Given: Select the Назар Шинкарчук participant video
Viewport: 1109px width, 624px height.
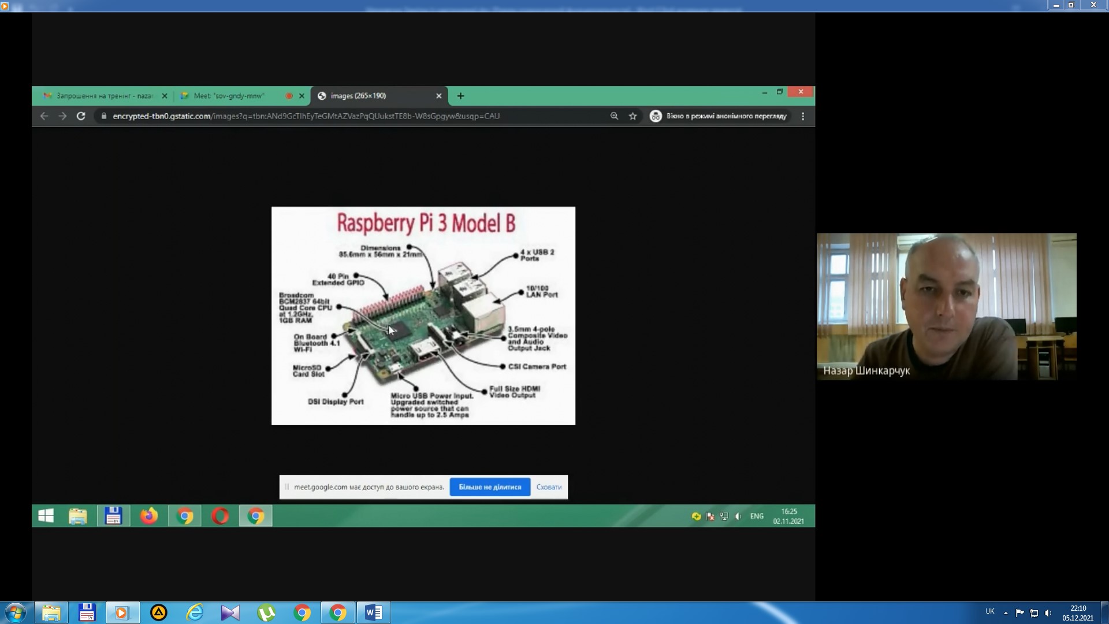Looking at the screenshot, I should point(947,306).
